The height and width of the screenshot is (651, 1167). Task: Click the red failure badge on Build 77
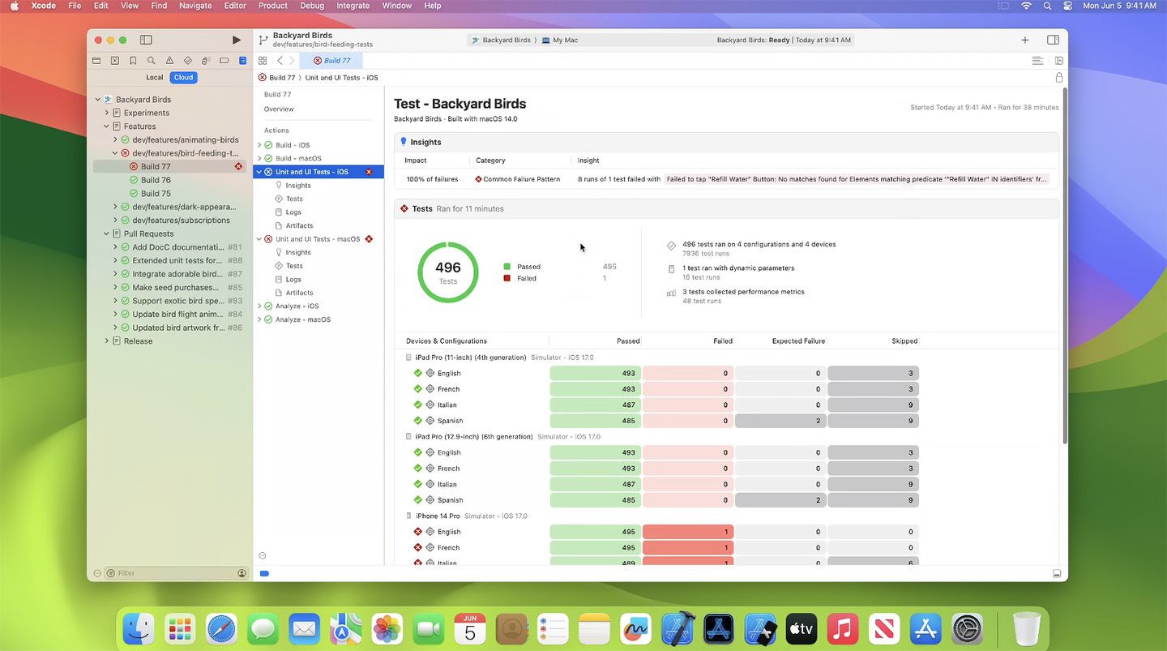coord(238,166)
